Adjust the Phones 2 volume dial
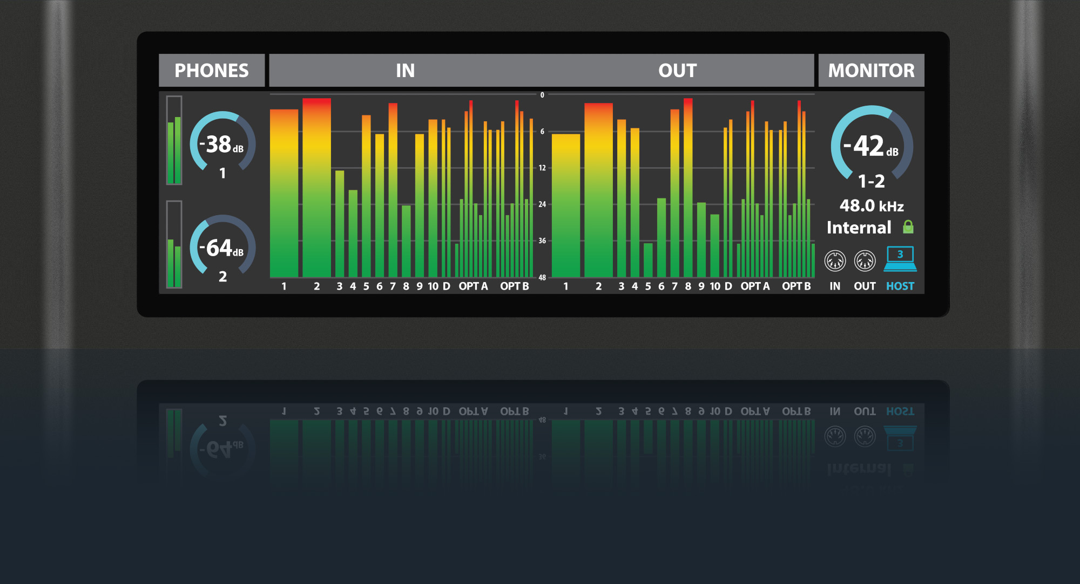Image resolution: width=1080 pixels, height=584 pixels. pos(222,247)
